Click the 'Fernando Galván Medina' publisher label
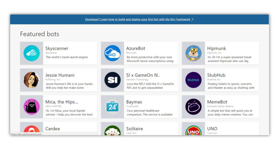 (220, 106)
